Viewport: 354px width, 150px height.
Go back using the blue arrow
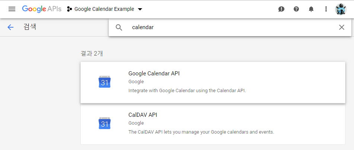(x=11, y=27)
